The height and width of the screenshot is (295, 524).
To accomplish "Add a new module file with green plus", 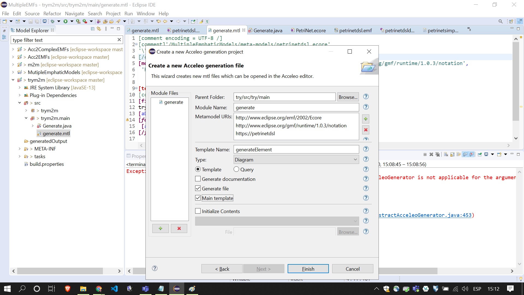I will pos(160,228).
